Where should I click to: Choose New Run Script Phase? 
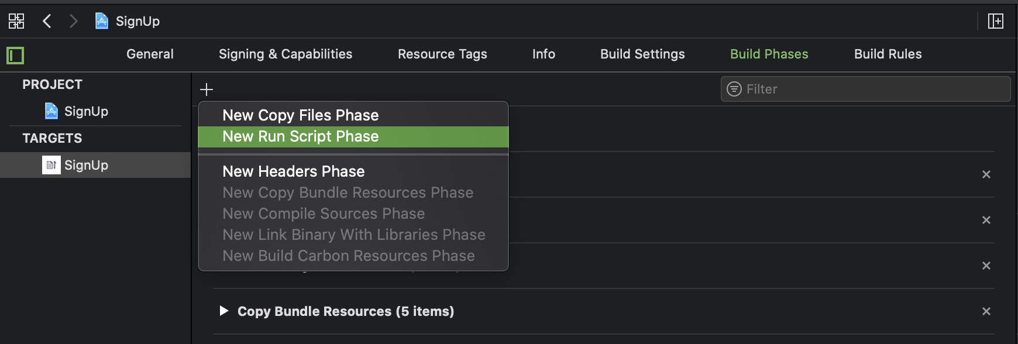[x=301, y=136]
